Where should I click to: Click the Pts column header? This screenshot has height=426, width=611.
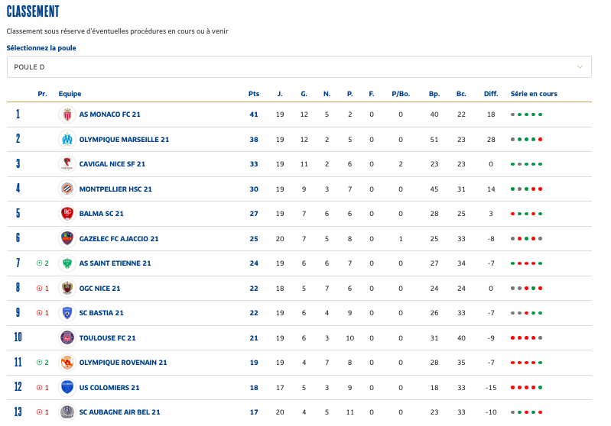tap(254, 94)
